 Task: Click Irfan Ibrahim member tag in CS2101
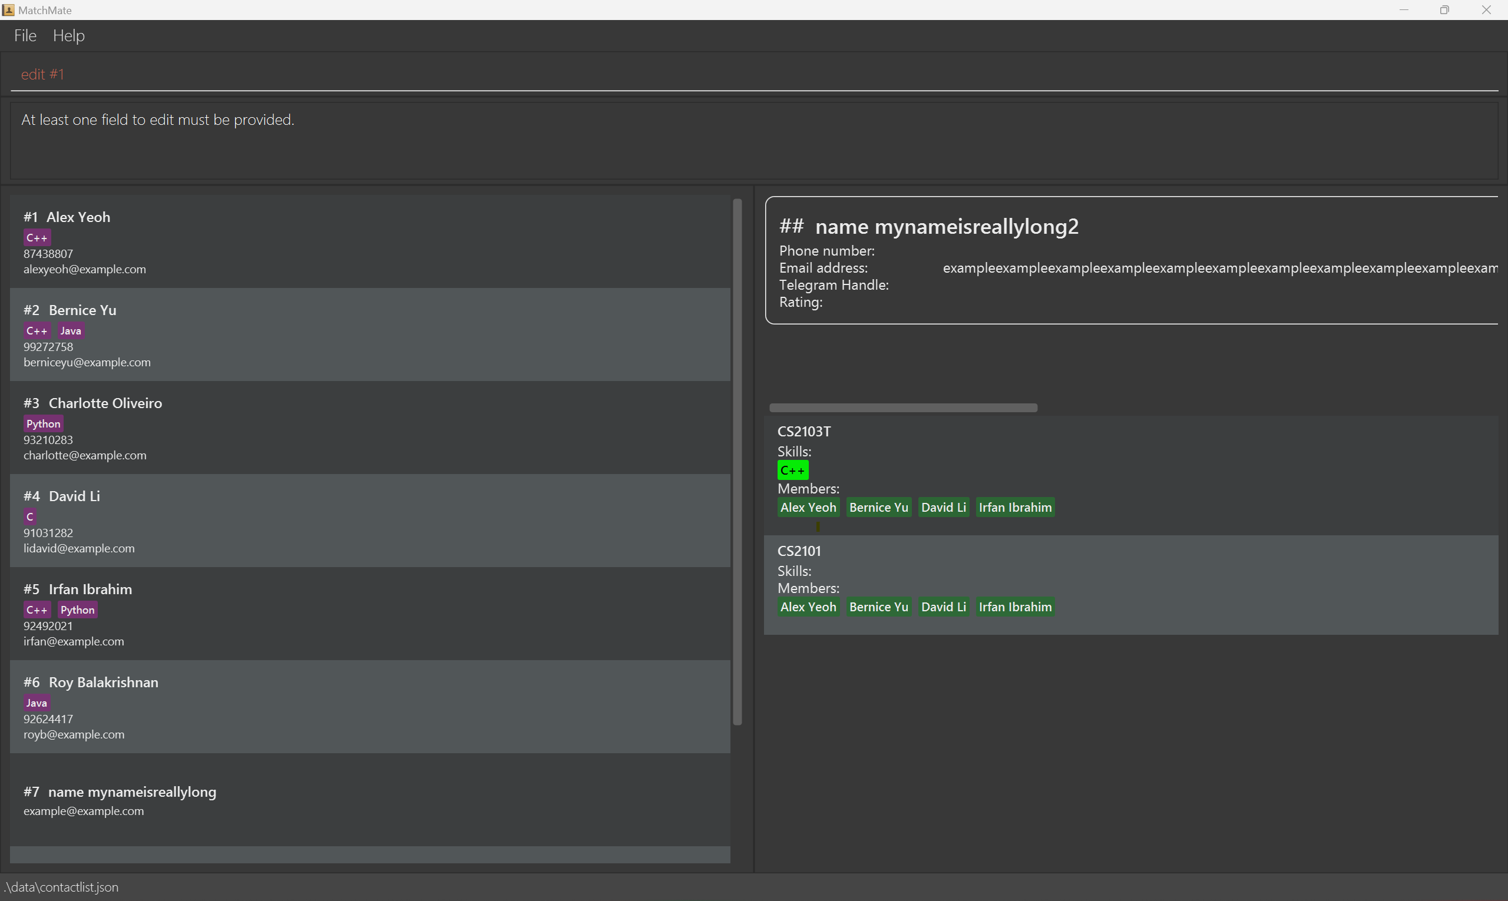click(x=1014, y=607)
